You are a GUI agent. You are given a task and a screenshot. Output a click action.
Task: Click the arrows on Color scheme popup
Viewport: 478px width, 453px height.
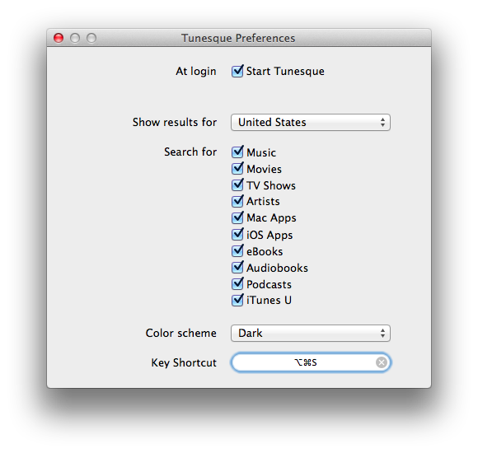(x=382, y=333)
